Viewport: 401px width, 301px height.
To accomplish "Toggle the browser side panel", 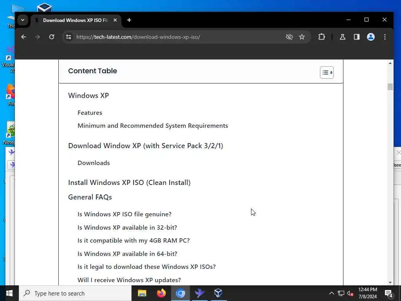I will [356, 37].
